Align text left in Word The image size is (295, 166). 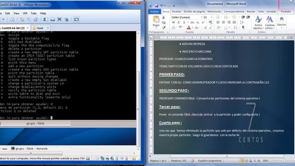pyautogui.click(x=218, y=23)
